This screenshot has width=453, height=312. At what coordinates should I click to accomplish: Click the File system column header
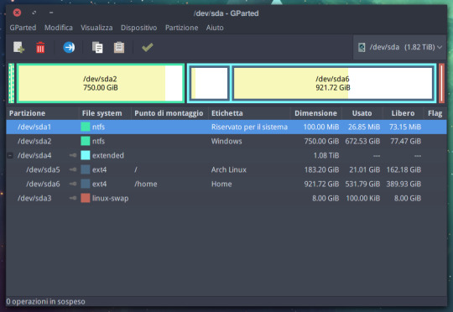[105, 113]
